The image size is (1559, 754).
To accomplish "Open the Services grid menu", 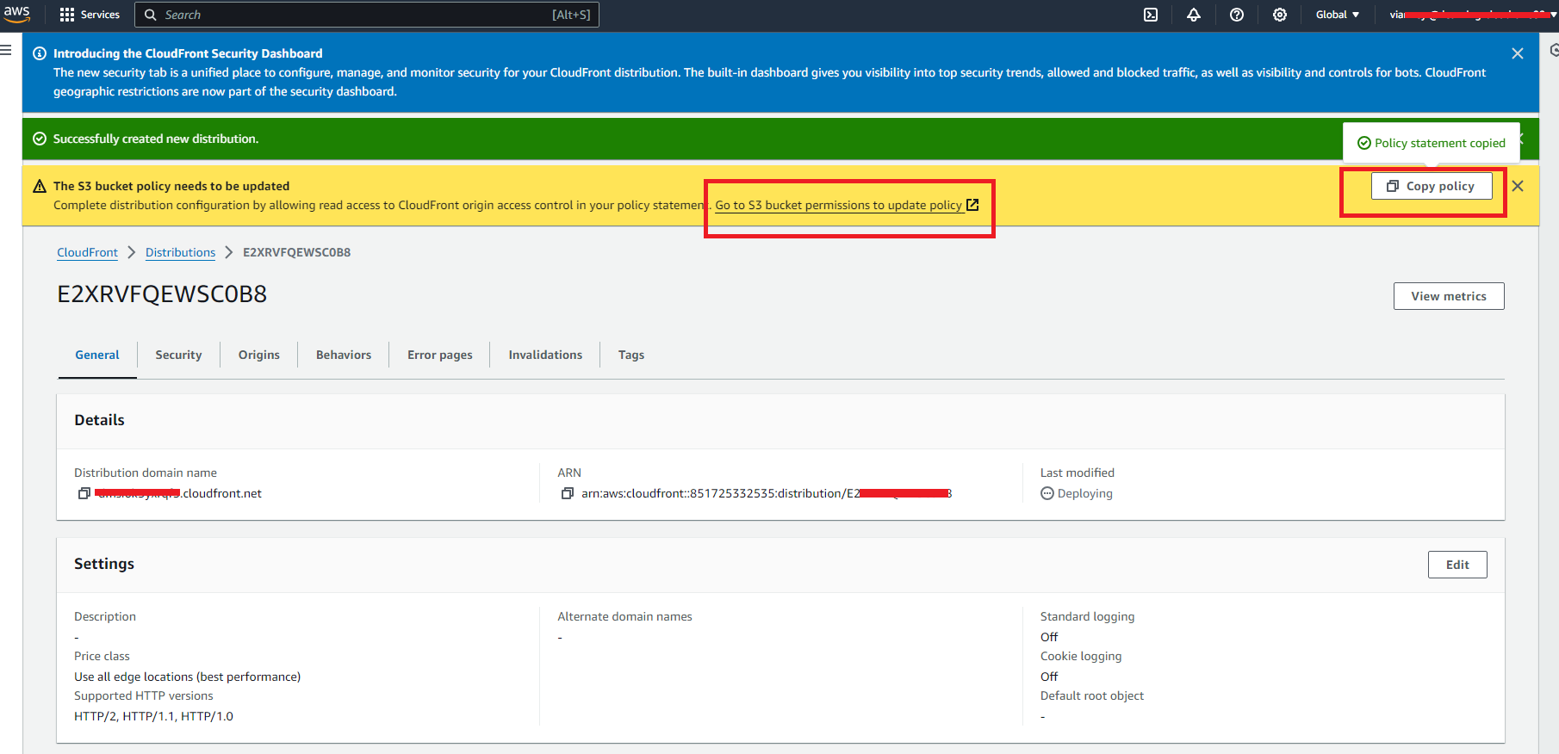I will click(90, 15).
